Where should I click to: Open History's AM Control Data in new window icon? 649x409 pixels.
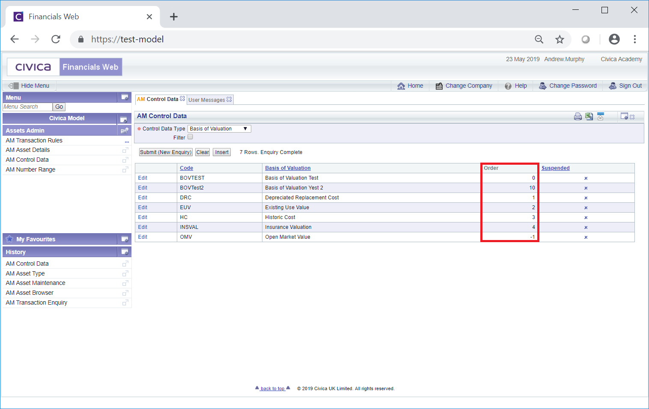point(125,264)
